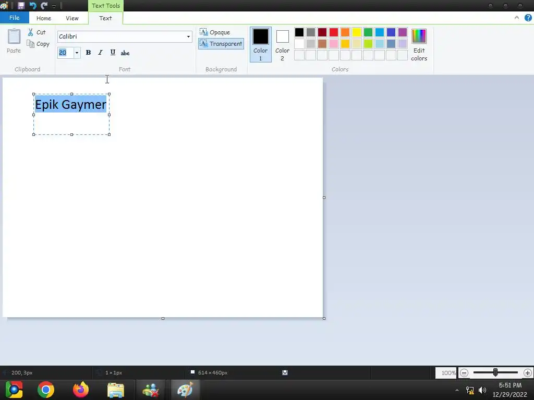The image size is (534, 400).
Task: Pick the brown color swatch
Action: click(322, 44)
